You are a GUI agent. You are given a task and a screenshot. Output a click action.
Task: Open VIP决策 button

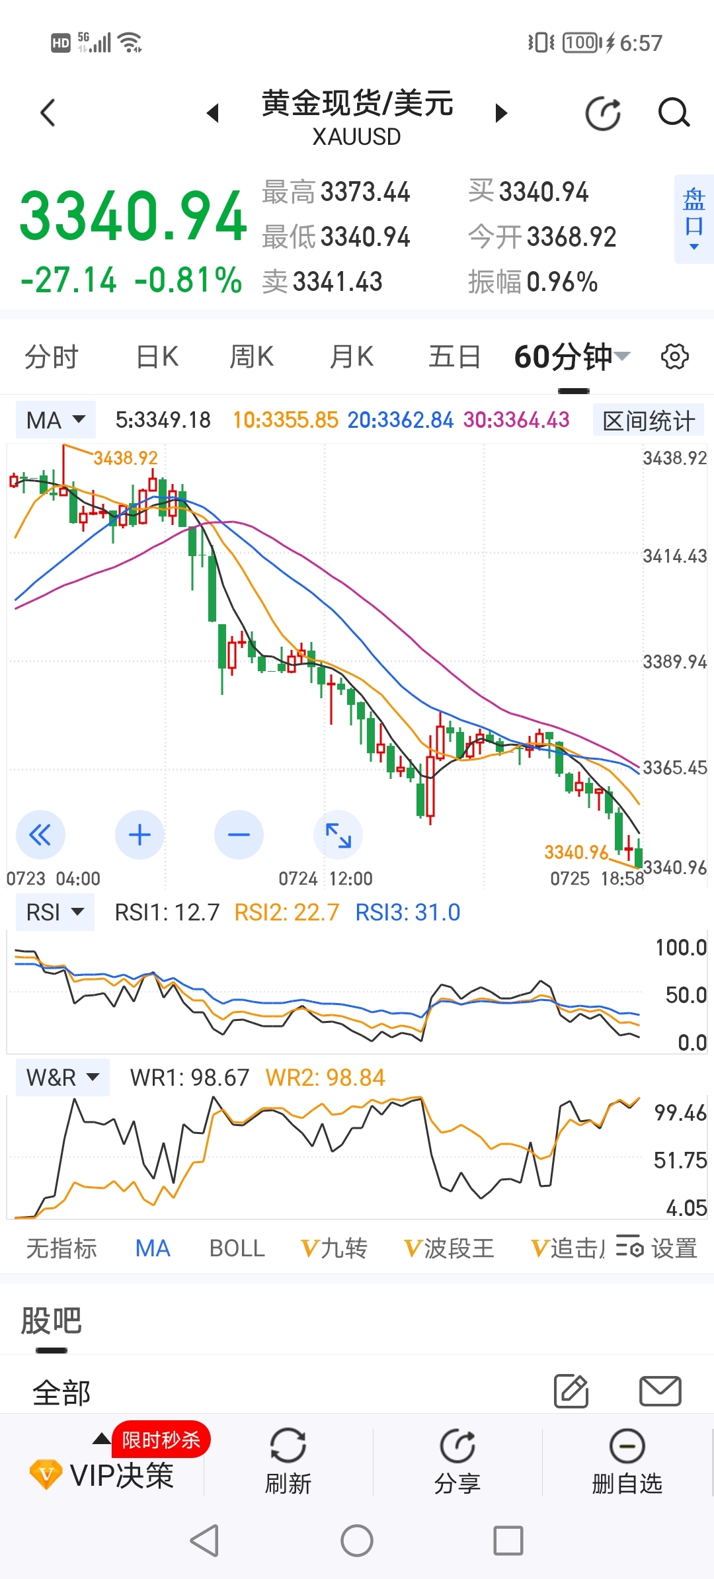[102, 1475]
